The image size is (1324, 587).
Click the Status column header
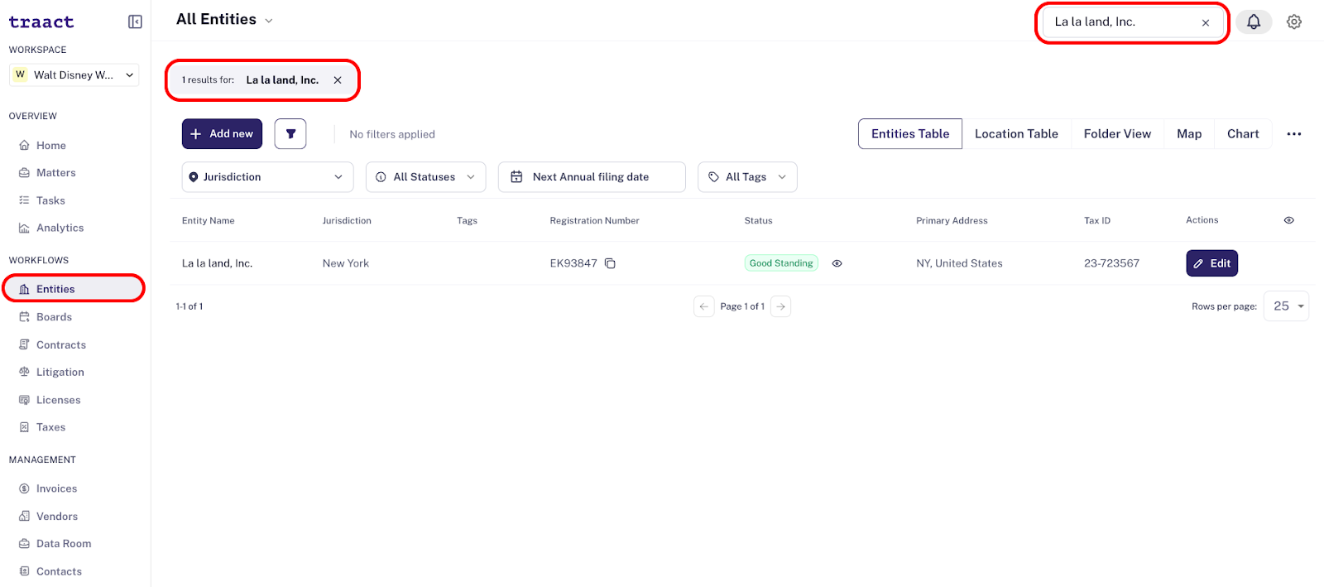[x=758, y=221]
